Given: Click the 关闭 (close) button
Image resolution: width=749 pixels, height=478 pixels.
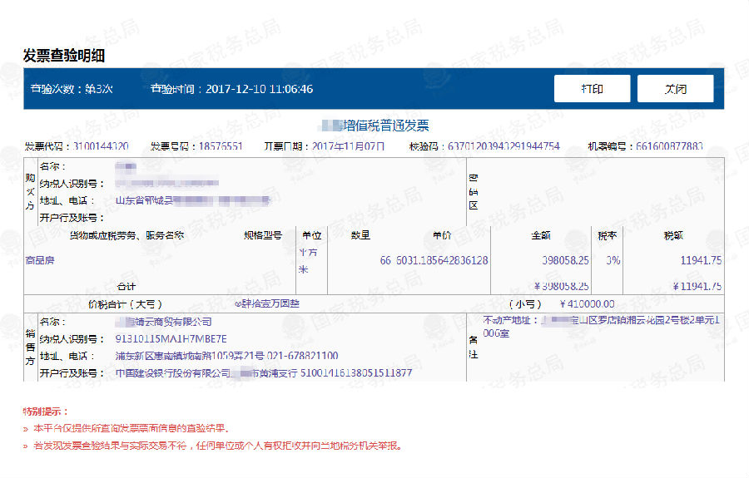Looking at the screenshot, I should (675, 89).
